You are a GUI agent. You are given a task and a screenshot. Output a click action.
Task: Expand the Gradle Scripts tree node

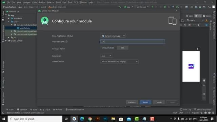click(6, 41)
